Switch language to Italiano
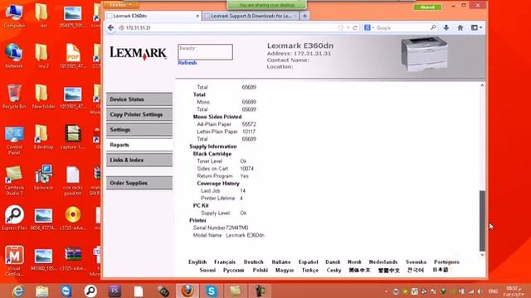Viewport: 531px width, 298px height. [x=281, y=262]
